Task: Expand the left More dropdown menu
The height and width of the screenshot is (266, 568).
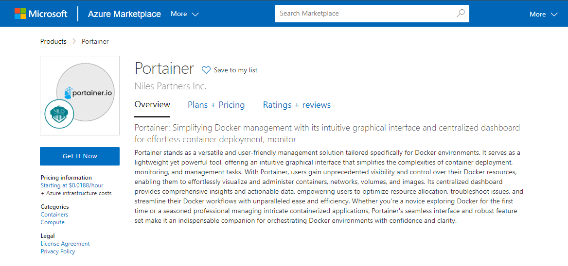Action: (x=185, y=14)
